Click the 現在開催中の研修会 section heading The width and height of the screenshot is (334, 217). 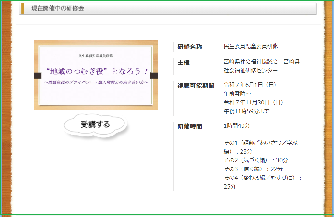(58, 9)
